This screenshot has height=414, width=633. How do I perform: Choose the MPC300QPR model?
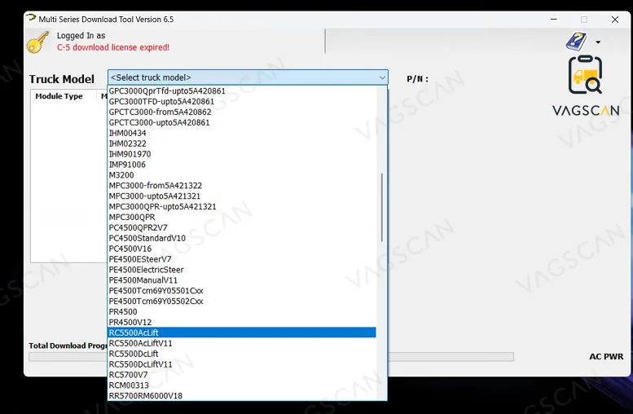(242, 217)
